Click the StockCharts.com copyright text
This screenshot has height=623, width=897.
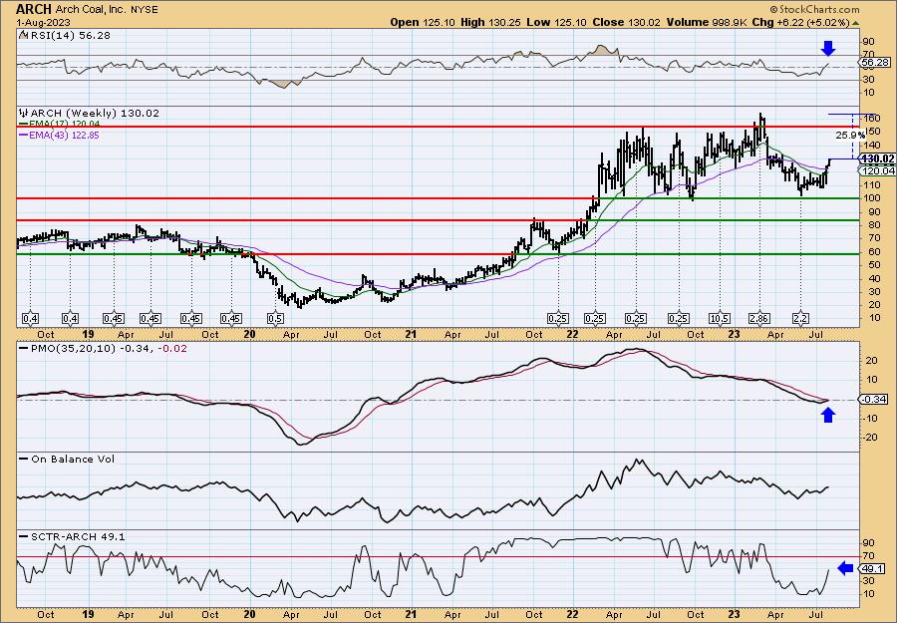pos(814,9)
